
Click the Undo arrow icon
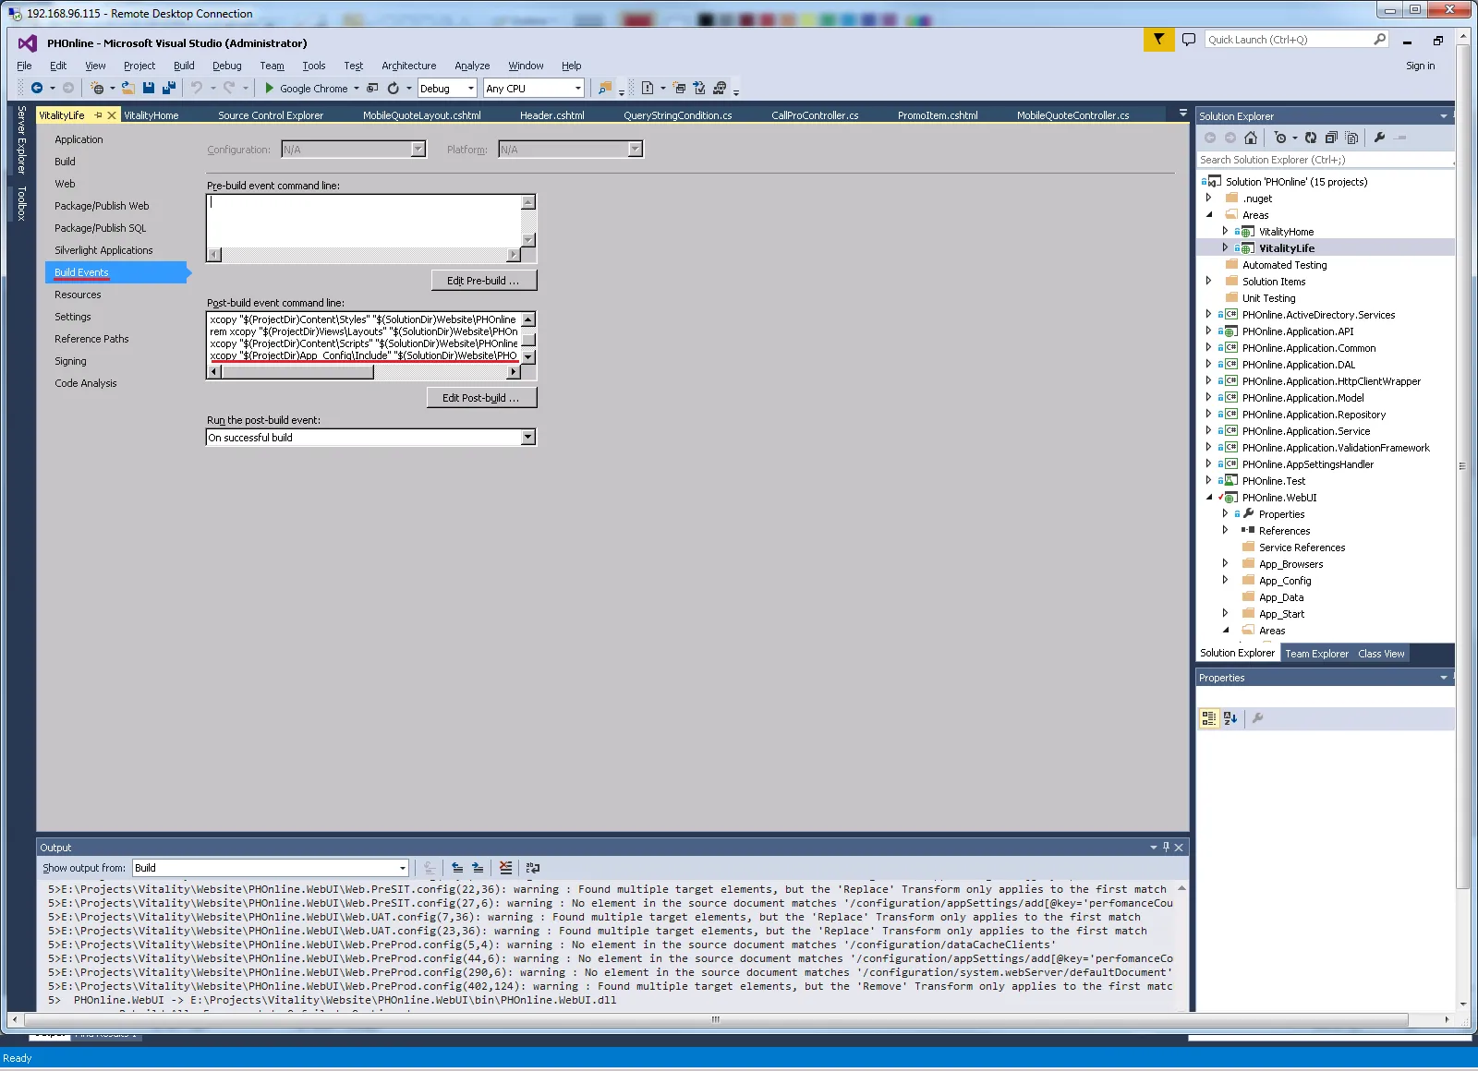coord(197,89)
